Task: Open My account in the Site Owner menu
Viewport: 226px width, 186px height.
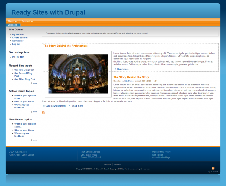Action: click(x=18, y=34)
